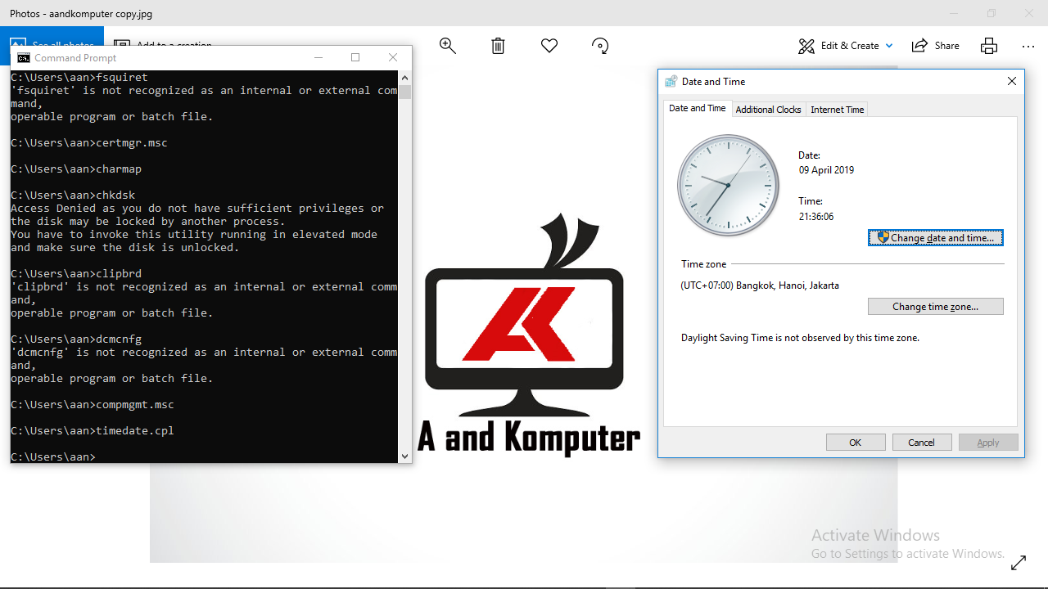Maximize the Command Prompt window
This screenshot has height=589, width=1048.
click(355, 57)
